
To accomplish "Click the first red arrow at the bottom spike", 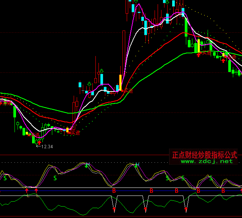I will tap(114, 208).
